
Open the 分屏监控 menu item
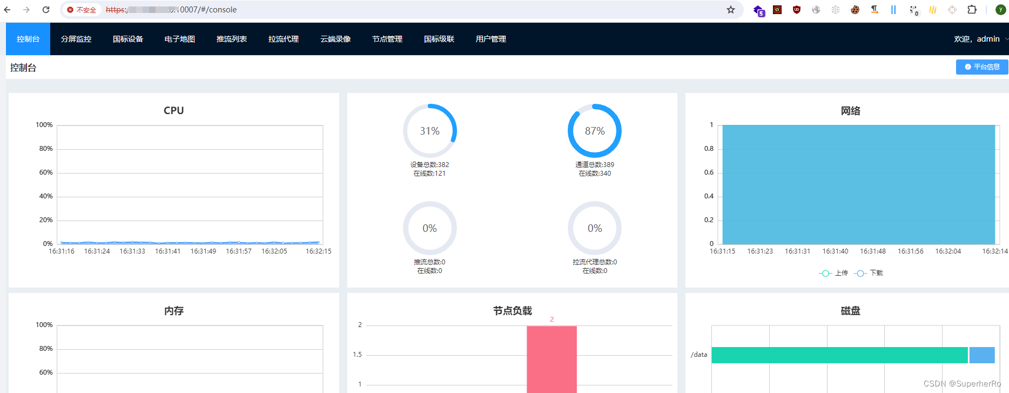point(76,39)
